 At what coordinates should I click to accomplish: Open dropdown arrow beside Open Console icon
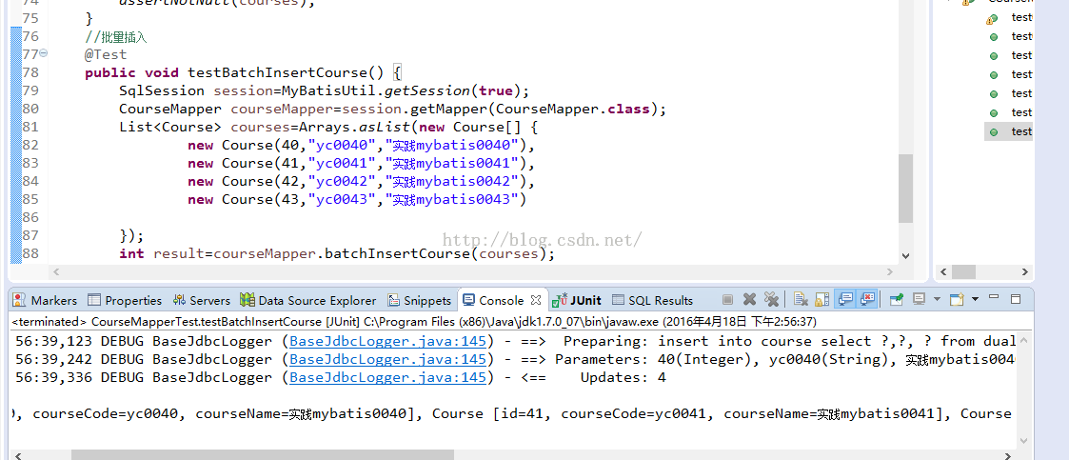975,299
